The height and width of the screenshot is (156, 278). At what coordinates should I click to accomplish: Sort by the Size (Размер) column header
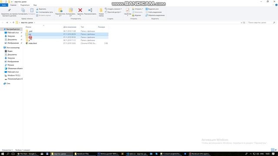point(101,27)
